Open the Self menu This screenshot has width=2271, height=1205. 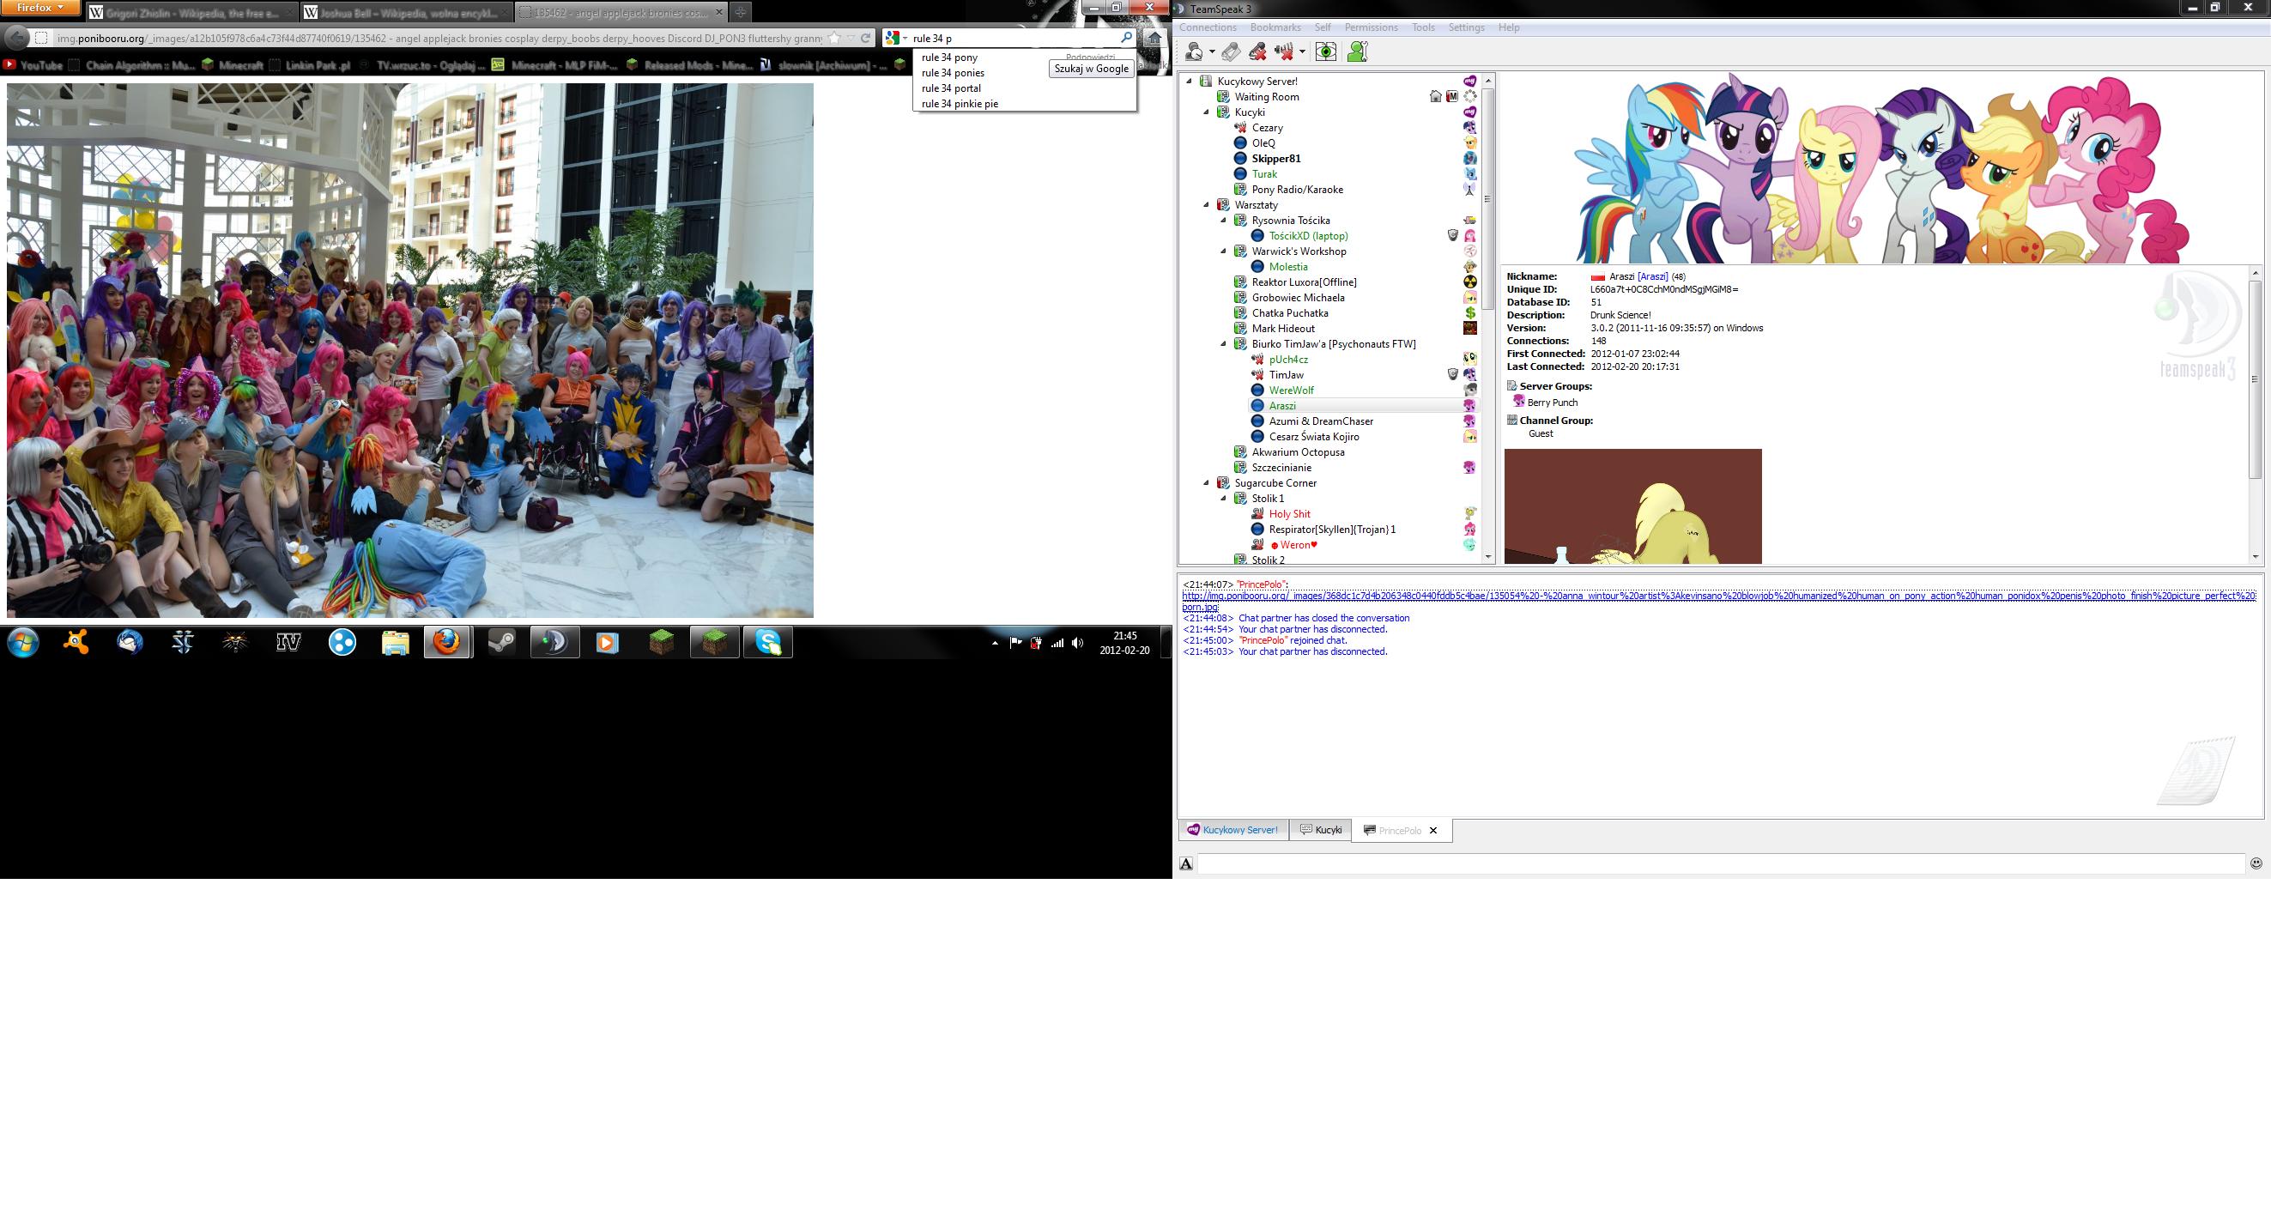(1323, 27)
